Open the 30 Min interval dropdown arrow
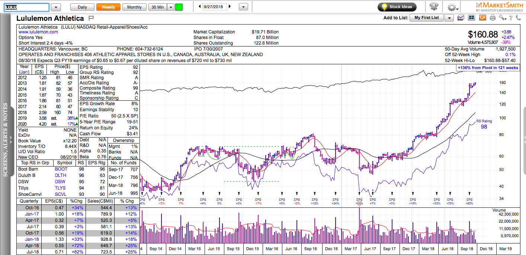526x255 pixels. (171, 7)
